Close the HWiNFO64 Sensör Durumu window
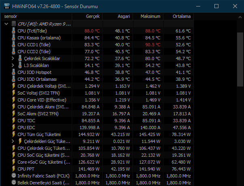This screenshot has width=244, height=186. pyautogui.click(x=235, y=6)
